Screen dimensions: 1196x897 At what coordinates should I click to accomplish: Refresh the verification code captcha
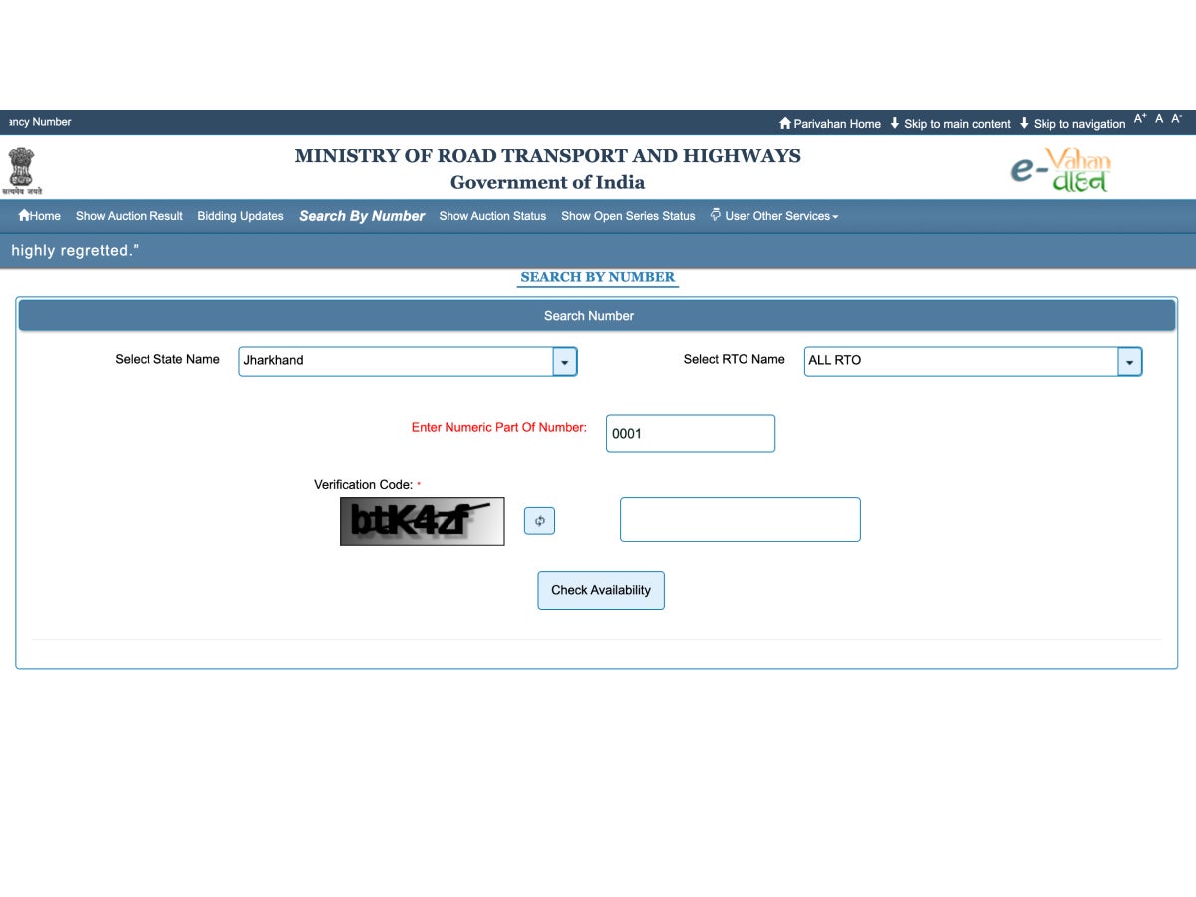(539, 520)
